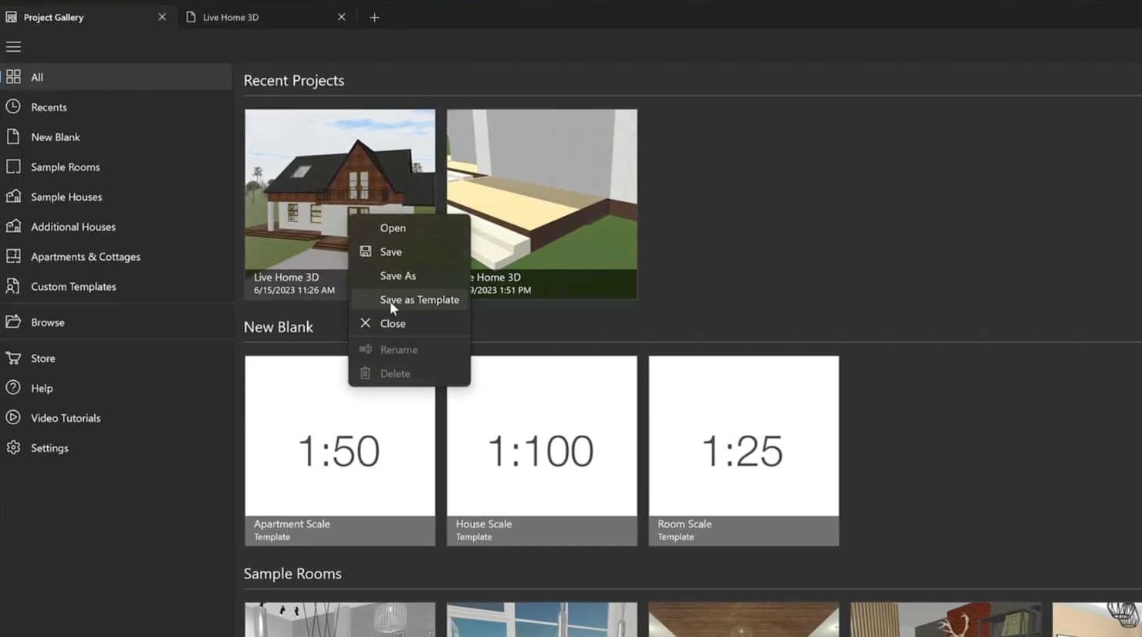Choose Delete from the context menu
This screenshot has width=1142, height=637.
pyautogui.click(x=410, y=373)
